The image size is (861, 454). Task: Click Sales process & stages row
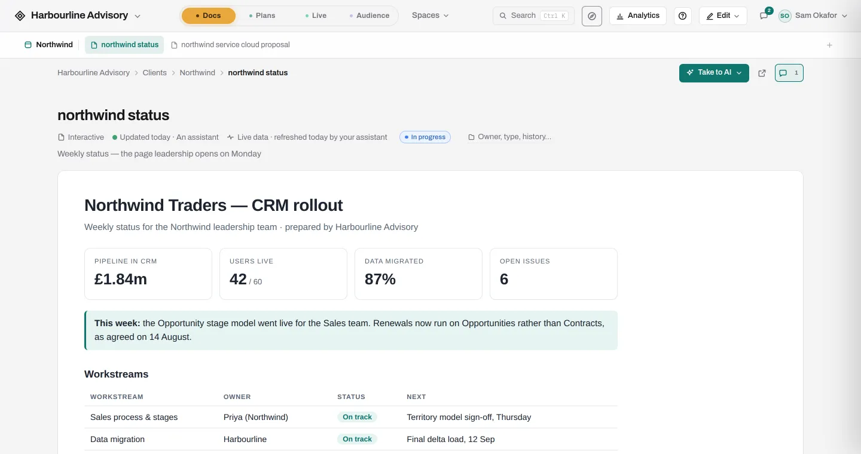click(x=351, y=417)
